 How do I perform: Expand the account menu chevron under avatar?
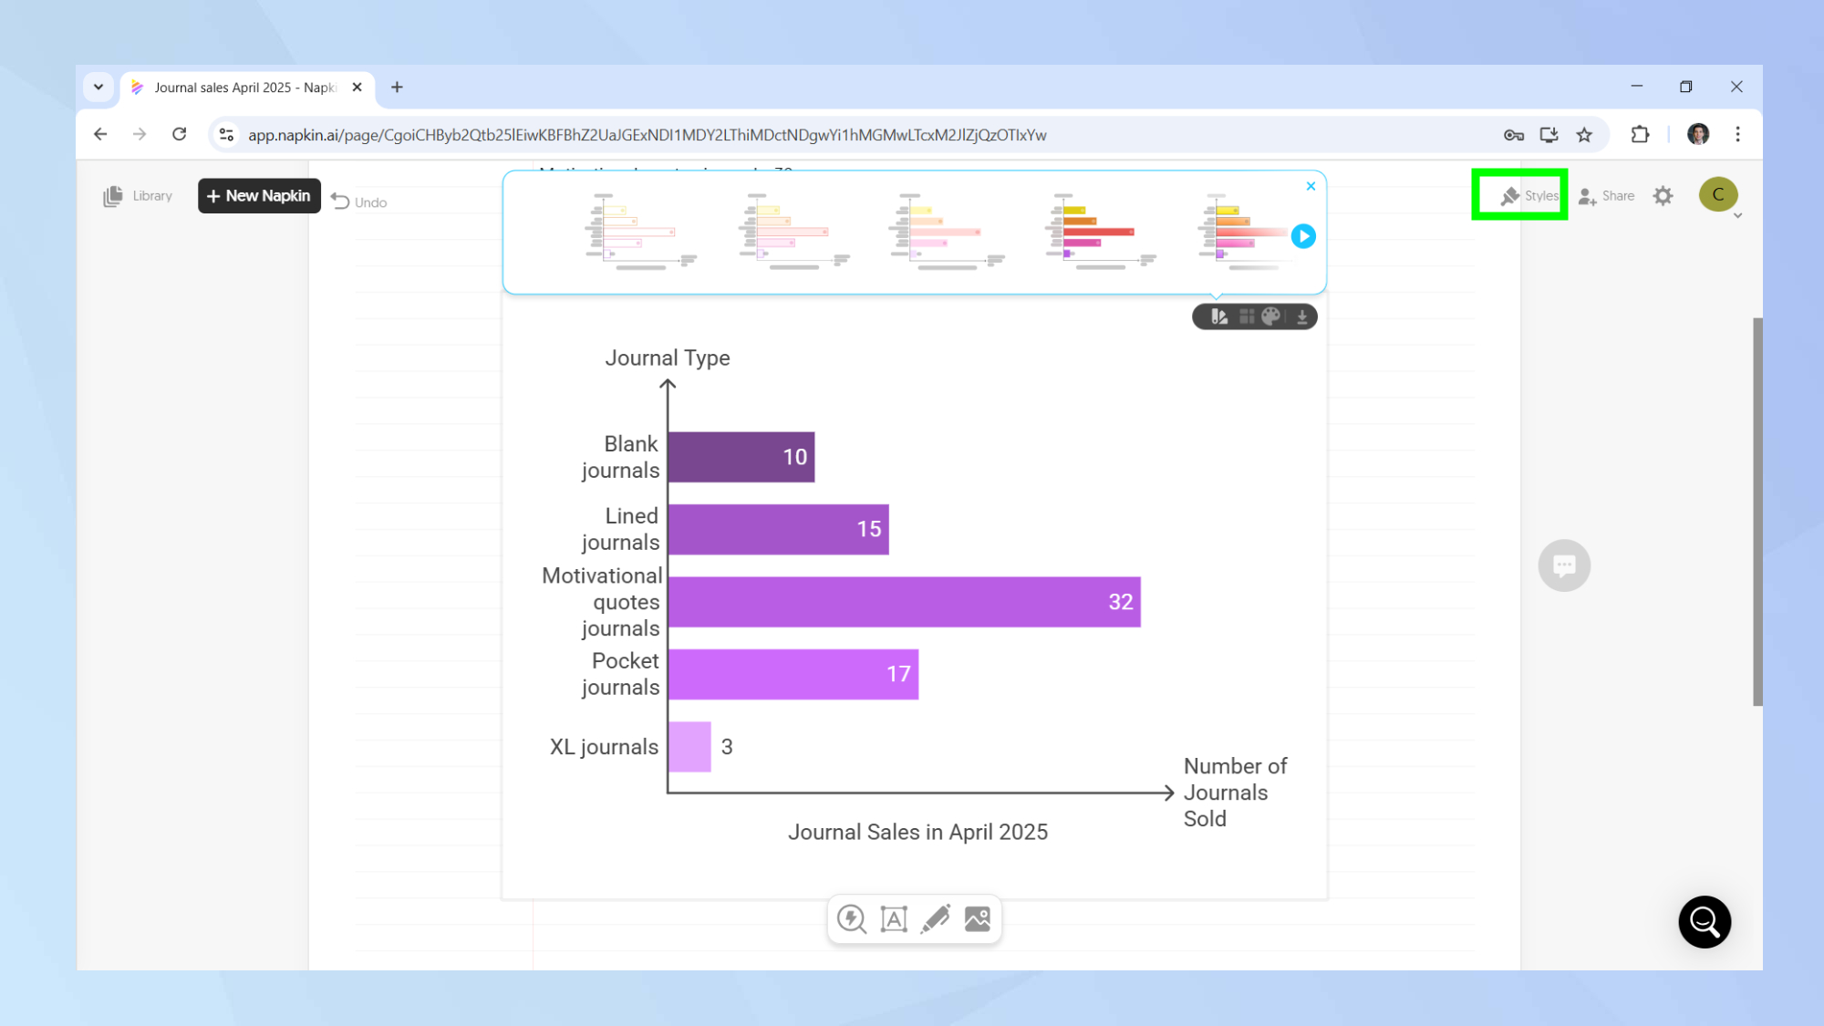tap(1737, 216)
